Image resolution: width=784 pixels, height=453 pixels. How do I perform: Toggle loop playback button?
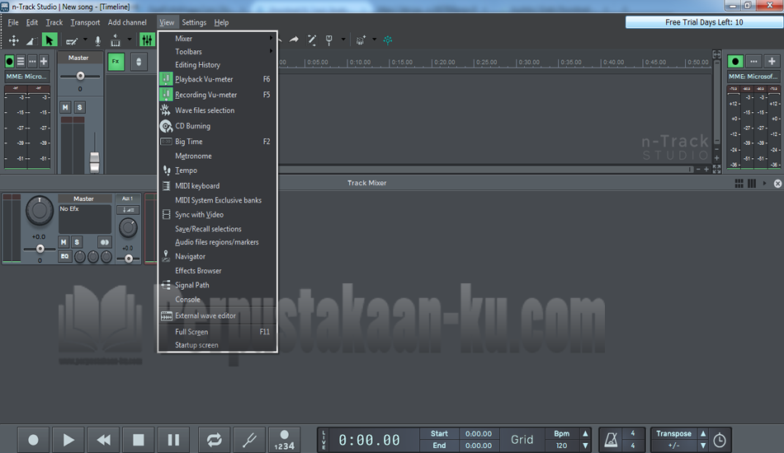[214, 440]
